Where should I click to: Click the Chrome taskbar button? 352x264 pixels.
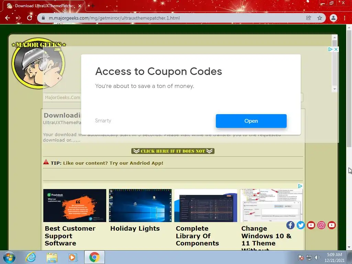tap(94, 257)
